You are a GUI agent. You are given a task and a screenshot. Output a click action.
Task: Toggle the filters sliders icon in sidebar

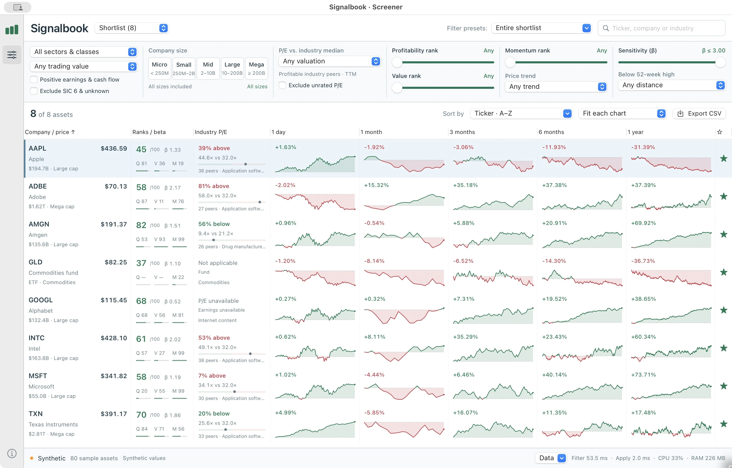tap(12, 55)
